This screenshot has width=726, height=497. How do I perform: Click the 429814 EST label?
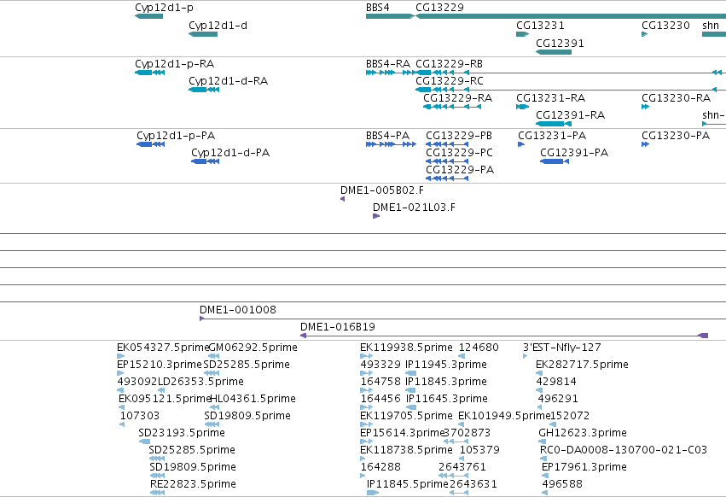point(556,382)
